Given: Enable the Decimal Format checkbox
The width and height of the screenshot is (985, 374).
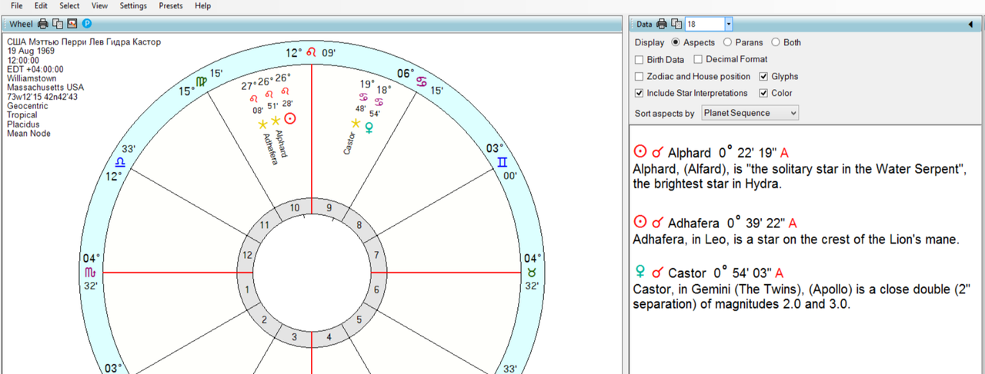Looking at the screenshot, I should tap(699, 59).
